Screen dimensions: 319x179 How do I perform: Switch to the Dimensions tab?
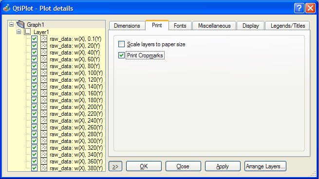[x=127, y=26]
